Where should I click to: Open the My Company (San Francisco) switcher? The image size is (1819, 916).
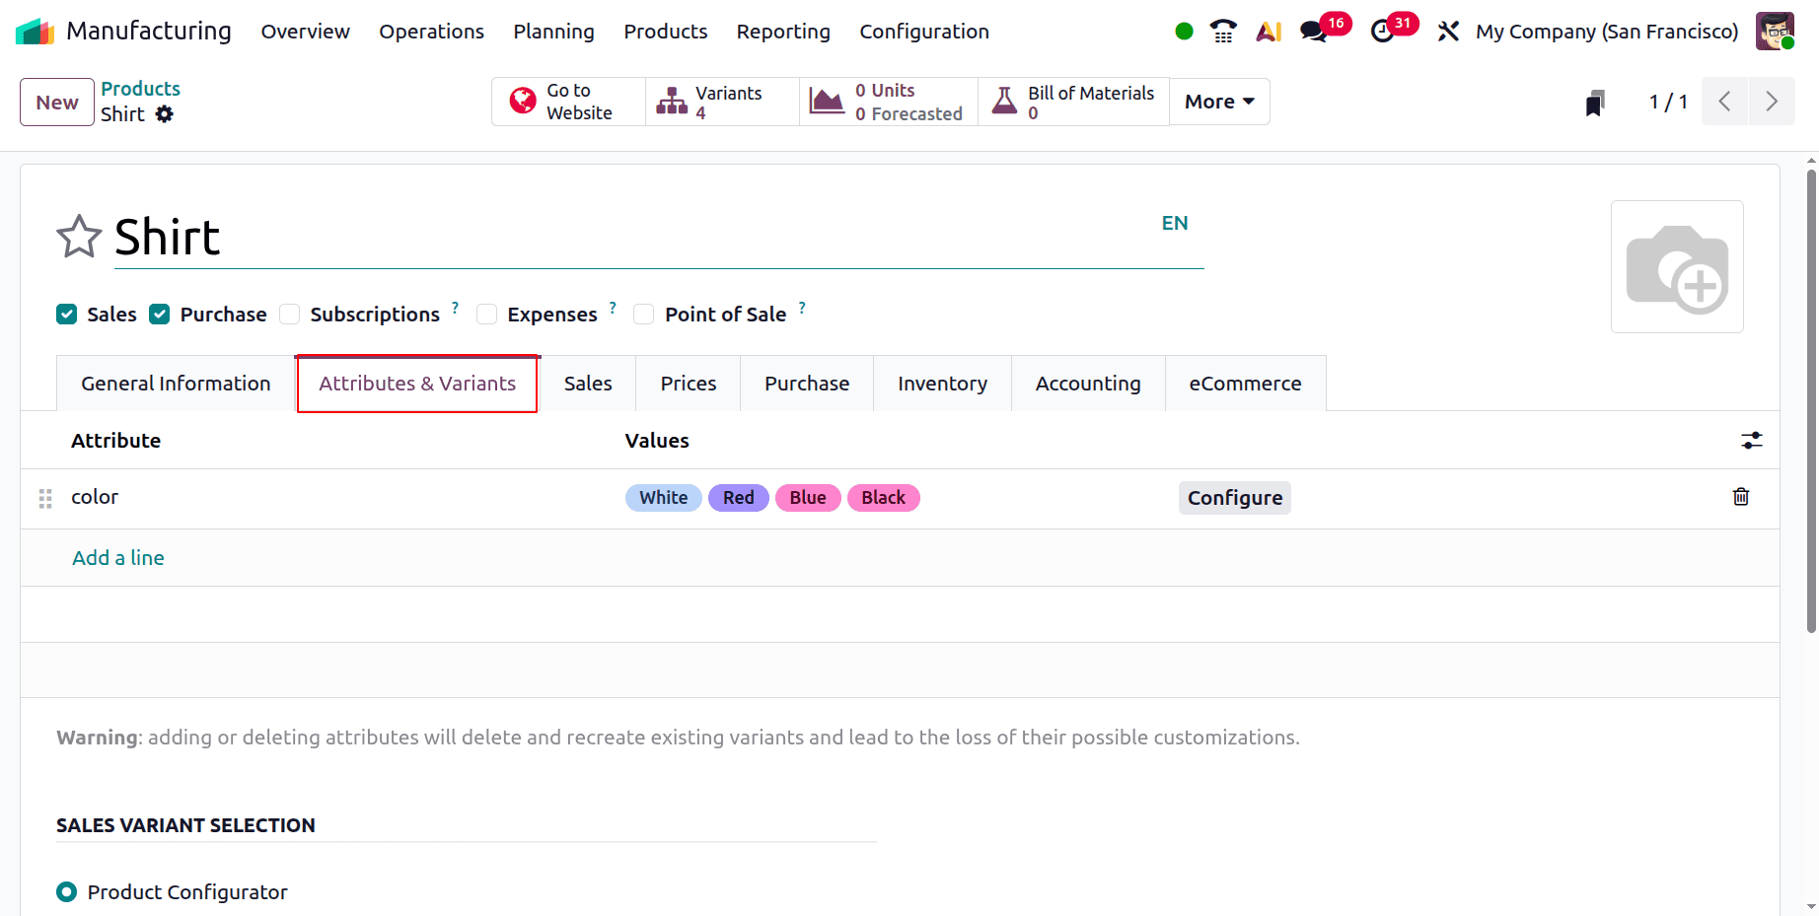click(1607, 32)
